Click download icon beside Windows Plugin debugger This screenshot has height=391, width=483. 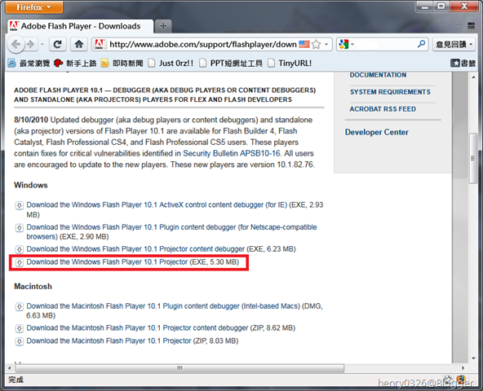coord(19,227)
